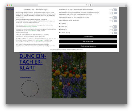The width and height of the screenshot is (133, 112).
Task: Click the info icon next to Marketing
Action: coord(60,29)
